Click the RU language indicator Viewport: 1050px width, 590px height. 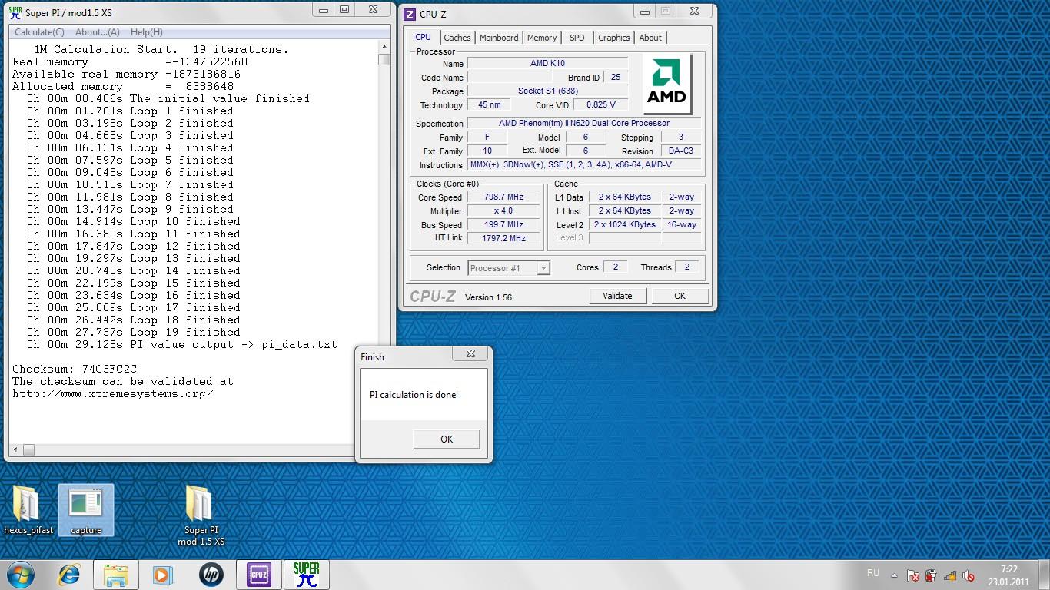coord(873,573)
